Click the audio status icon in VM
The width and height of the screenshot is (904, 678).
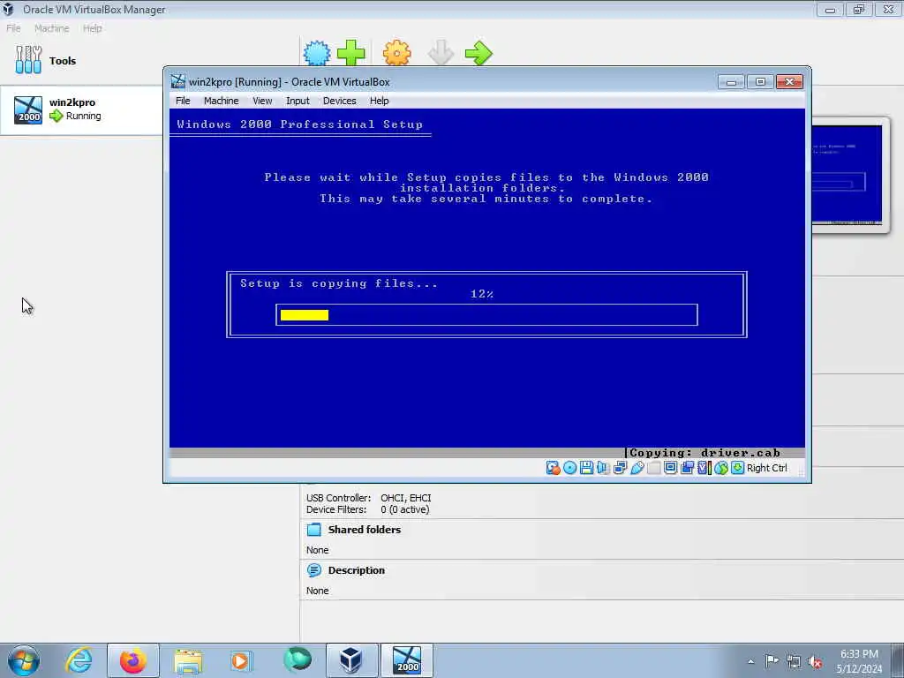[x=603, y=468]
